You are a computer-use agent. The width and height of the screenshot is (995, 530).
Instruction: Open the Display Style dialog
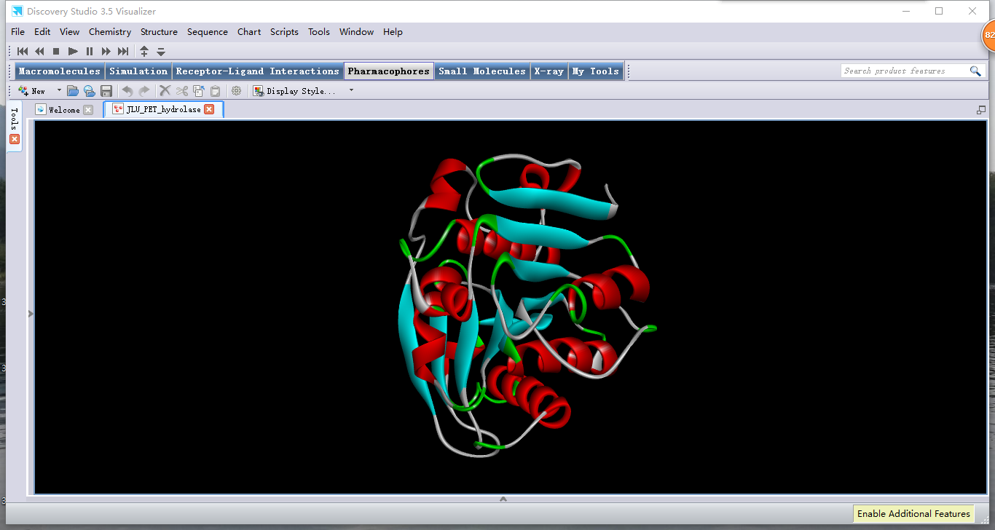tap(295, 91)
